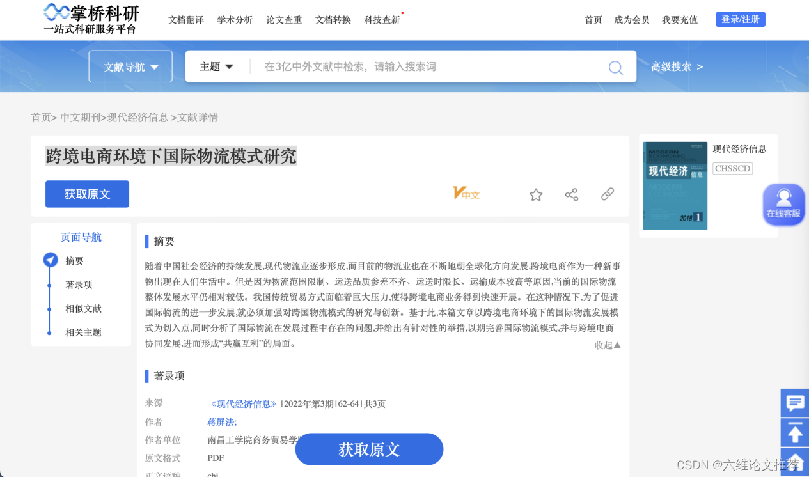This screenshot has width=809, height=477.
Task: Click 首页 in the breadcrumb
Action: (x=41, y=118)
